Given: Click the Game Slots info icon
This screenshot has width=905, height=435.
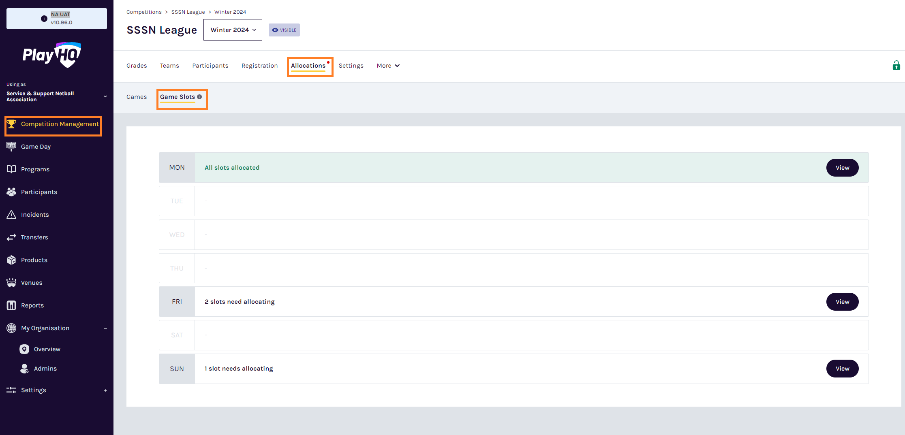Looking at the screenshot, I should tap(199, 97).
